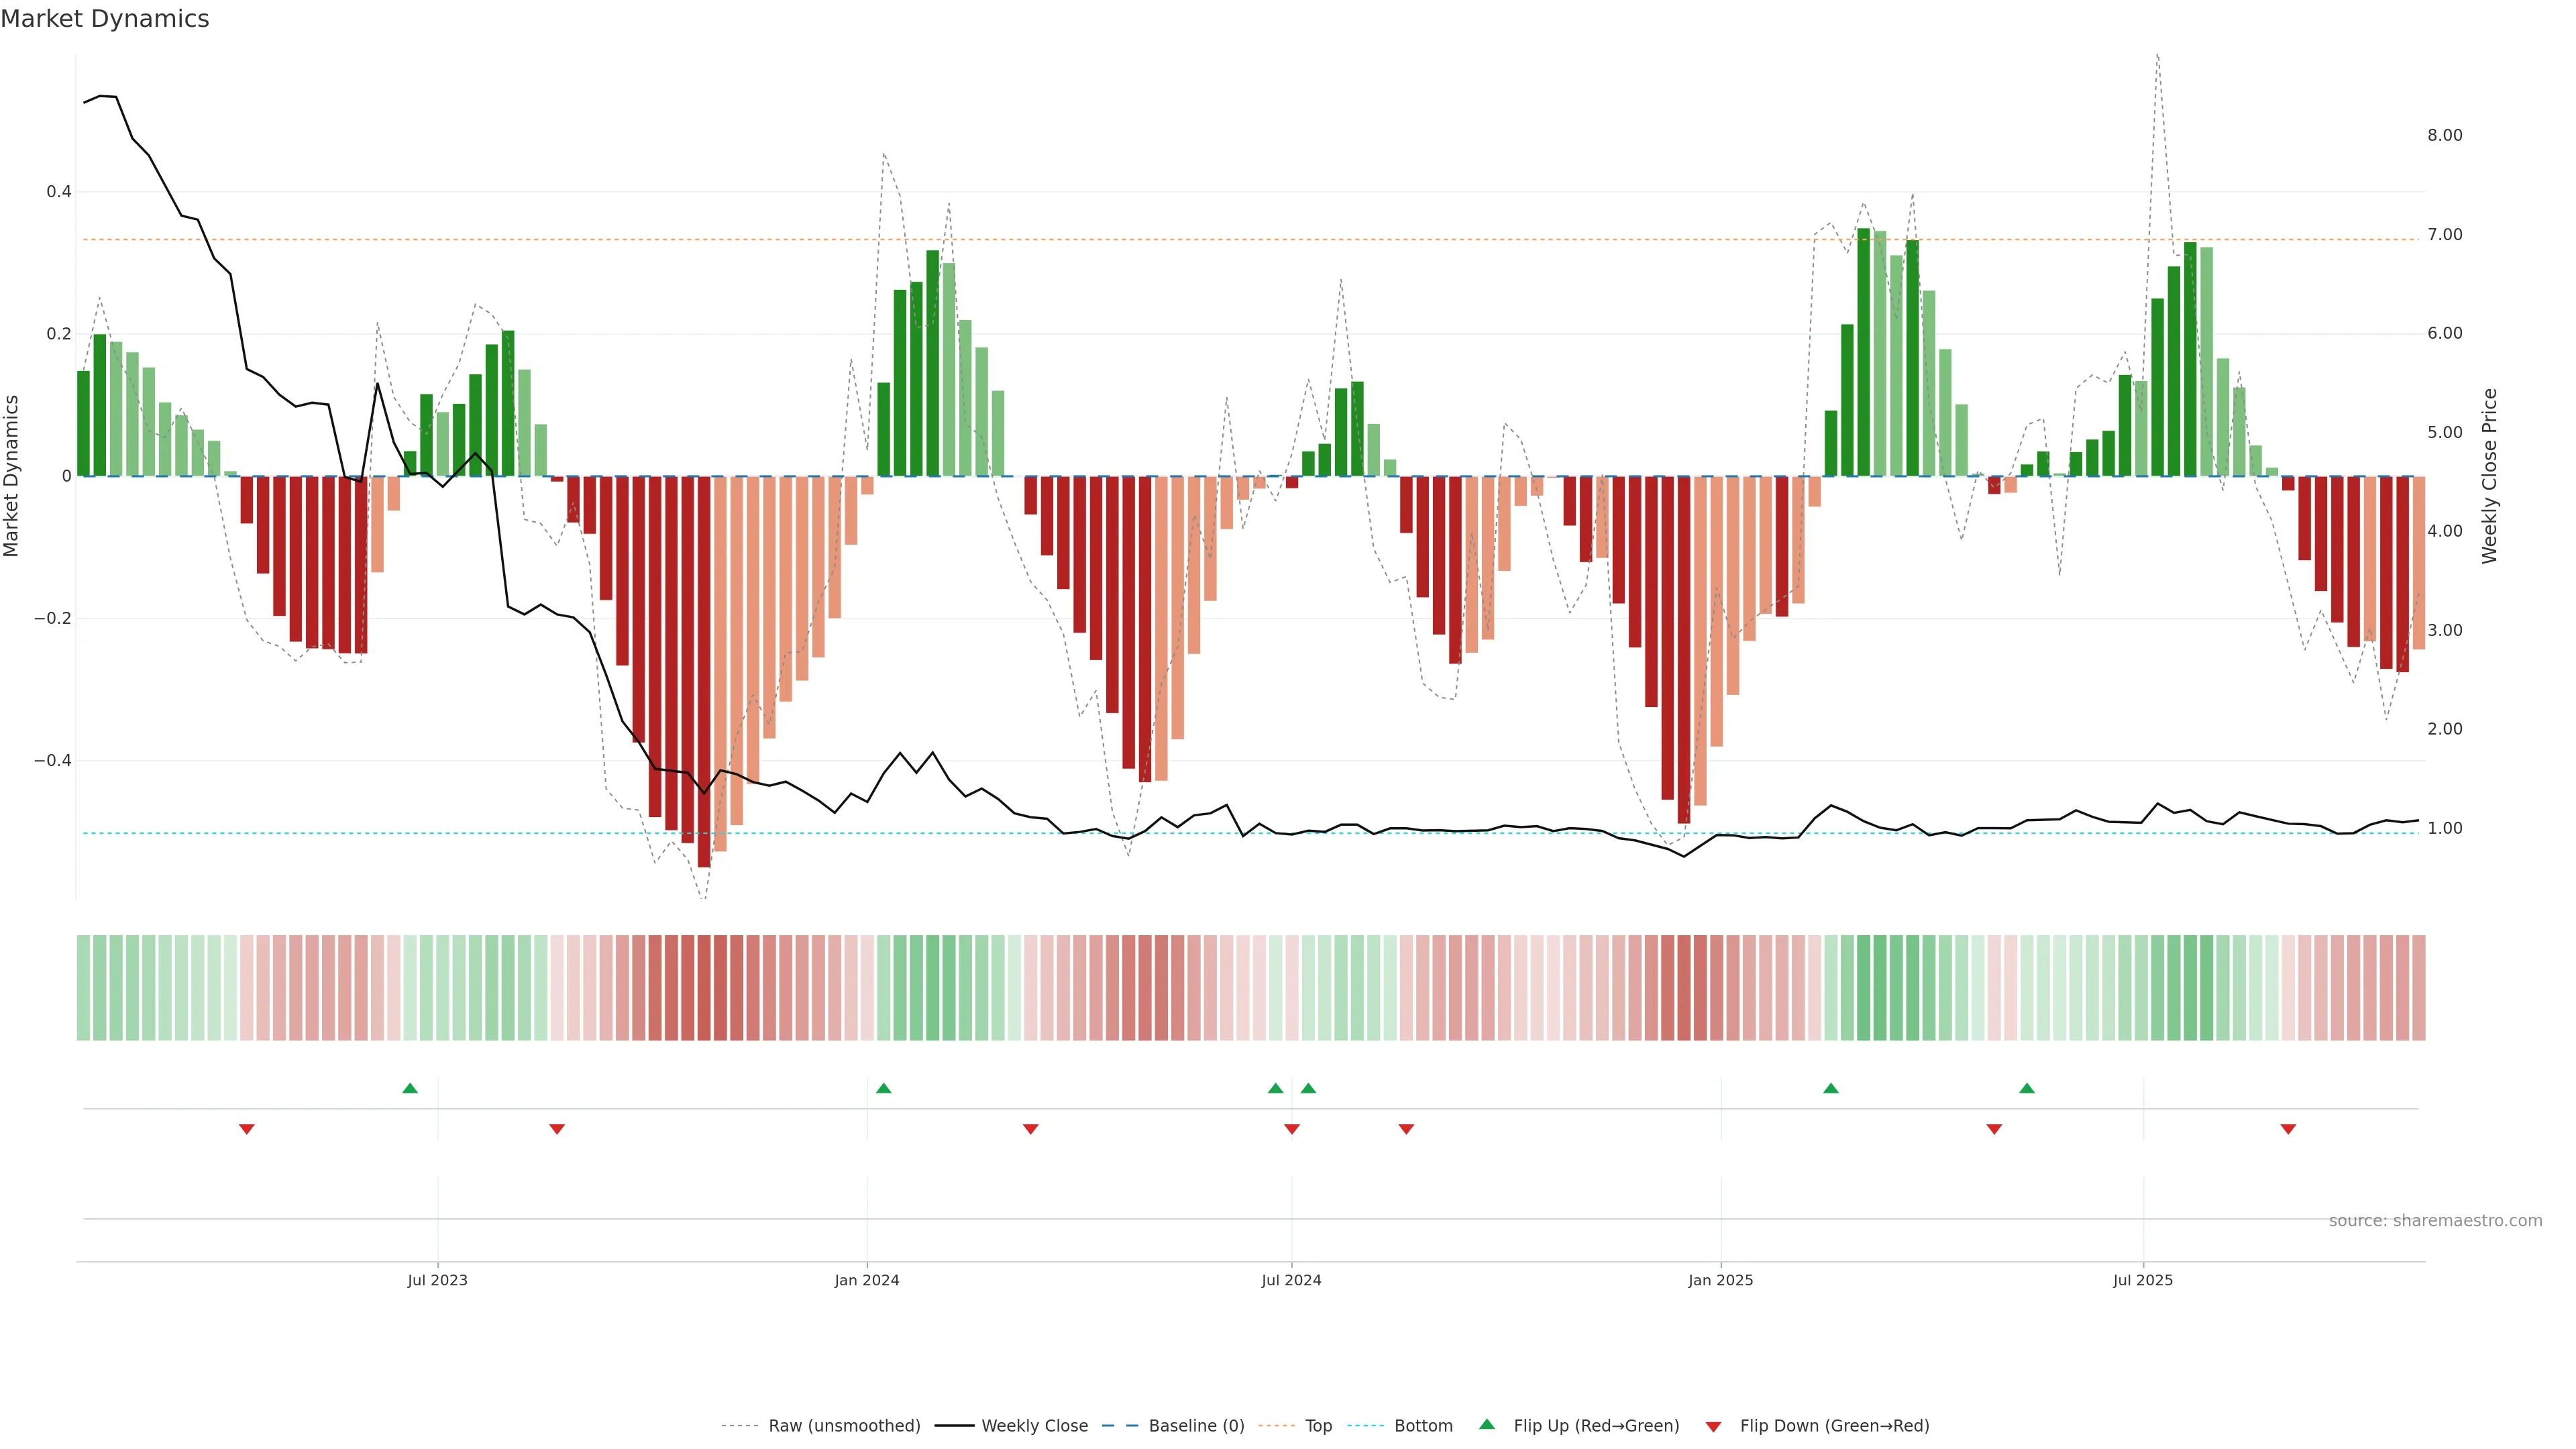Click the green Flip Up legend triangle icon
Screen dimensions: 2576x1449
point(1487,1424)
